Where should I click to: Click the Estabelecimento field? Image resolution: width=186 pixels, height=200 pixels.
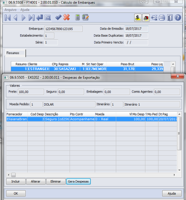tap(49, 36)
